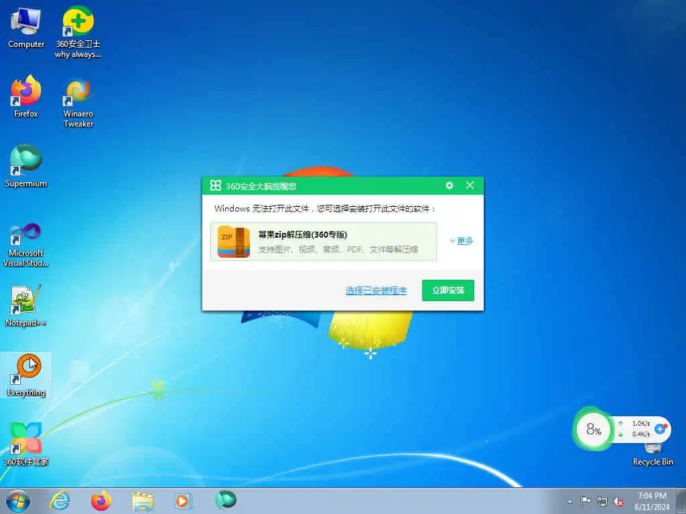The width and height of the screenshot is (686, 514).
Task: Click the Show desktop strip
Action: coord(681,501)
